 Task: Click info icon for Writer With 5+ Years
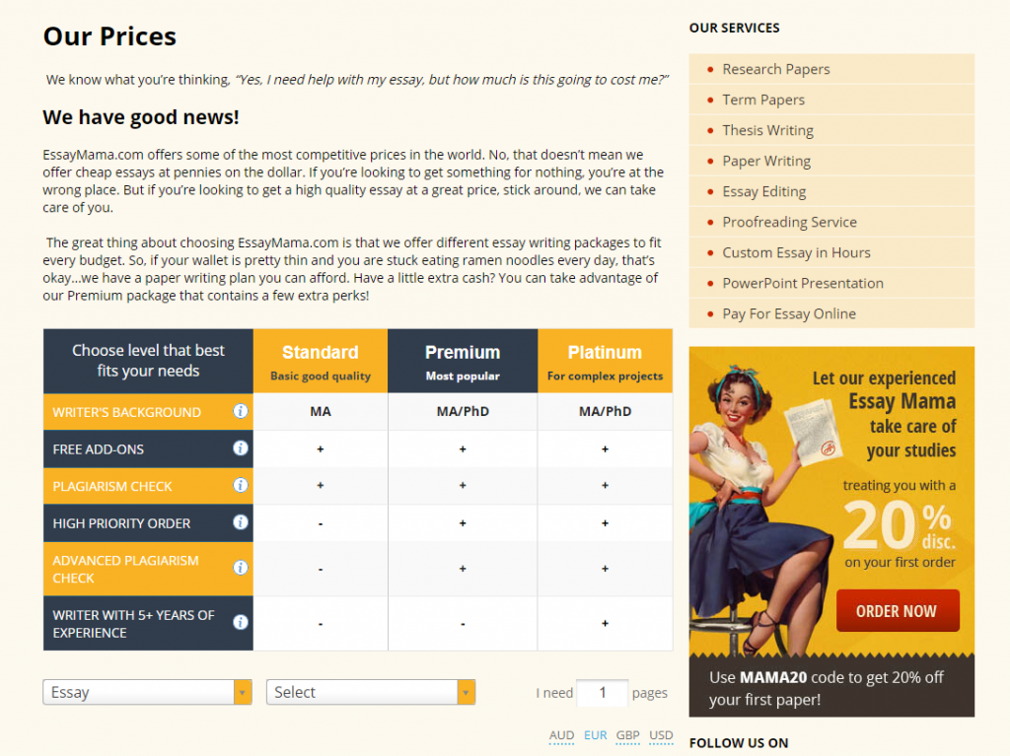(x=241, y=622)
